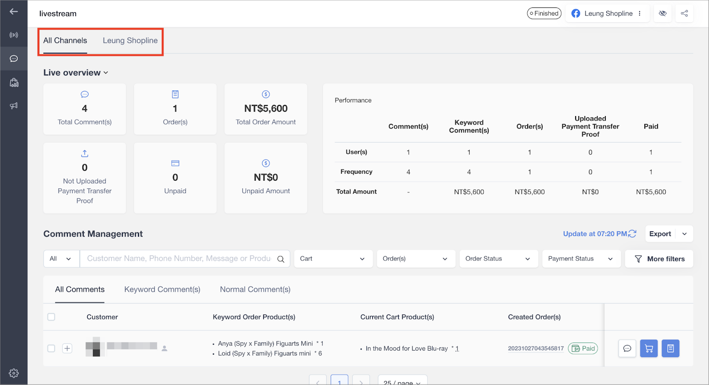Click the More filters button
This screenshot has height=385, width=709.
point(659,259)
